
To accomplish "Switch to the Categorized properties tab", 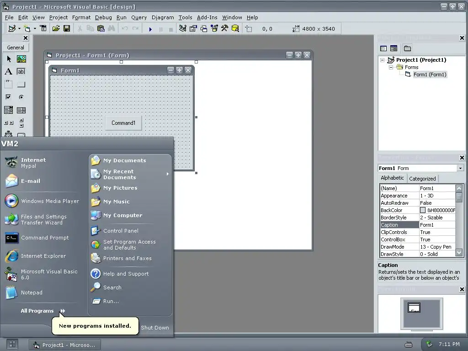I will (422, 179).
